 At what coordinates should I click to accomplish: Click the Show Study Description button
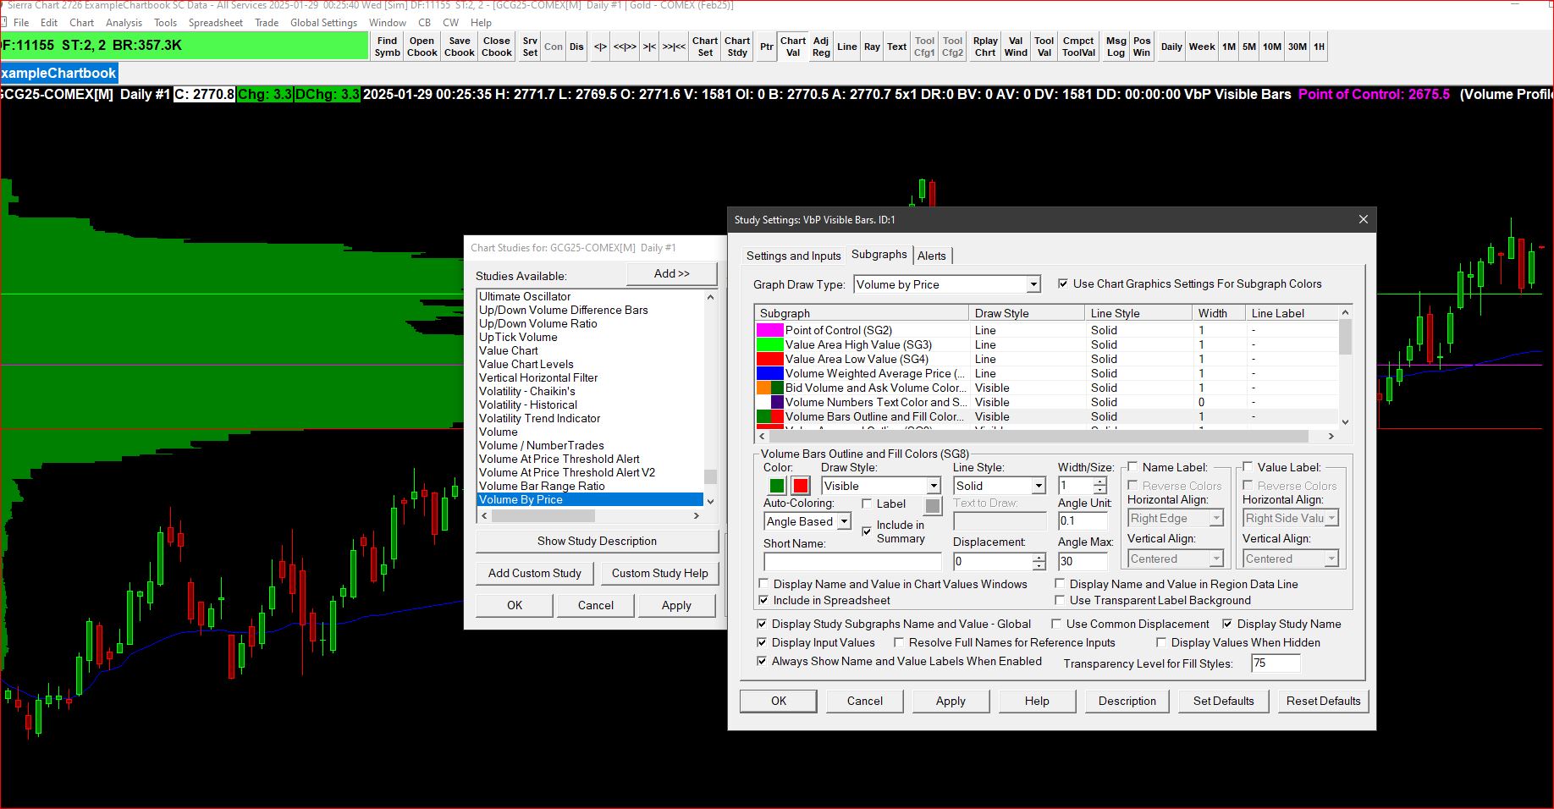pos(597,541)
